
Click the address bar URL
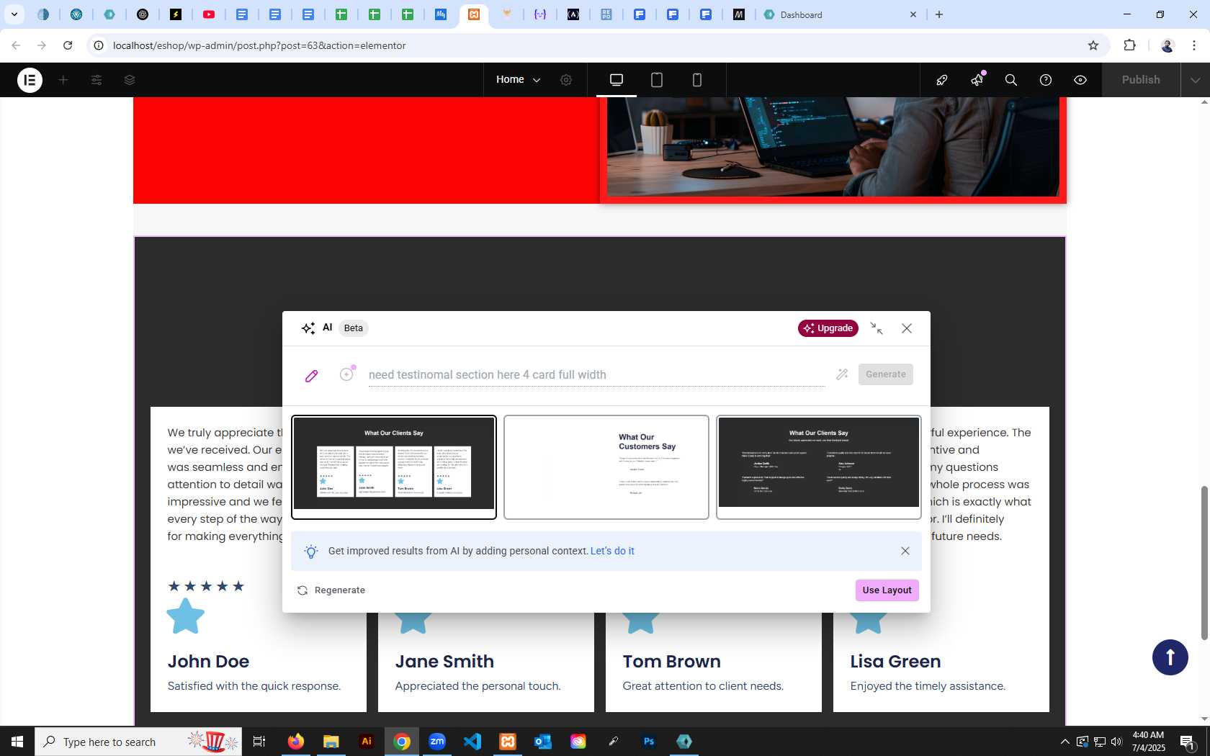[x=259, y=45]
